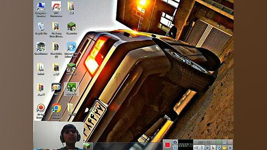The image size is (267, 150).
Task: Select the highlighted Minecraft creeper shortcut
Action: point(71,89)
